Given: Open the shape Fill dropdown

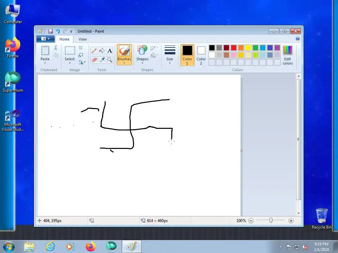Looking at the screenshot, I should coord(154,55).
